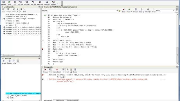Open source file with folder icon
This screenshot has width=180, height=101.
[120, 11]
